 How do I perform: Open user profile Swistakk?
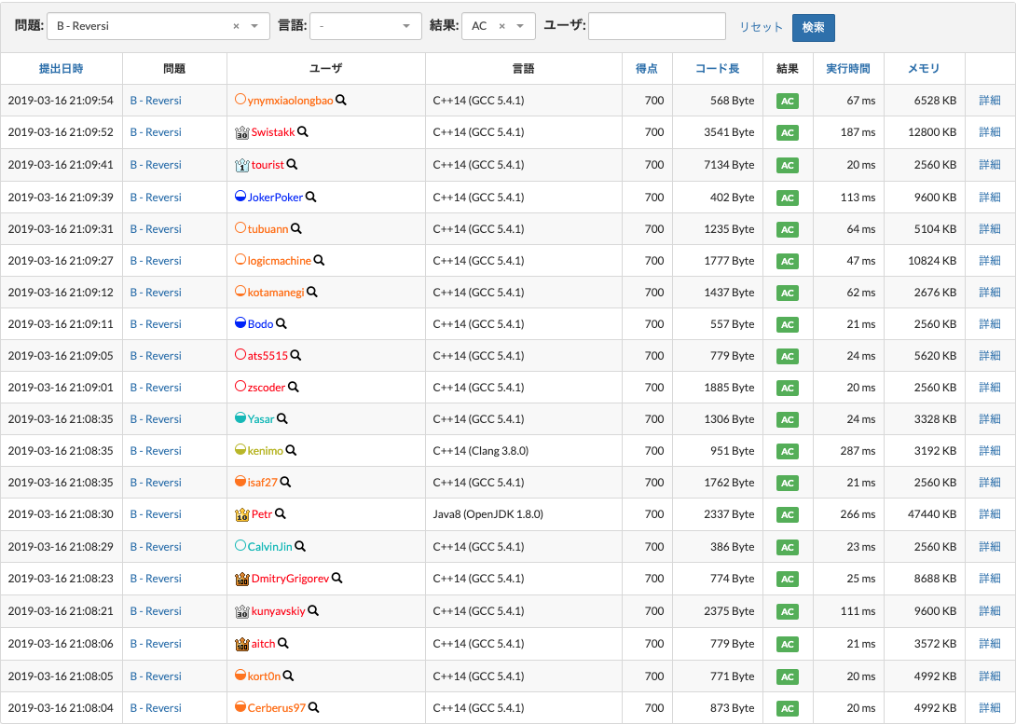273,132
